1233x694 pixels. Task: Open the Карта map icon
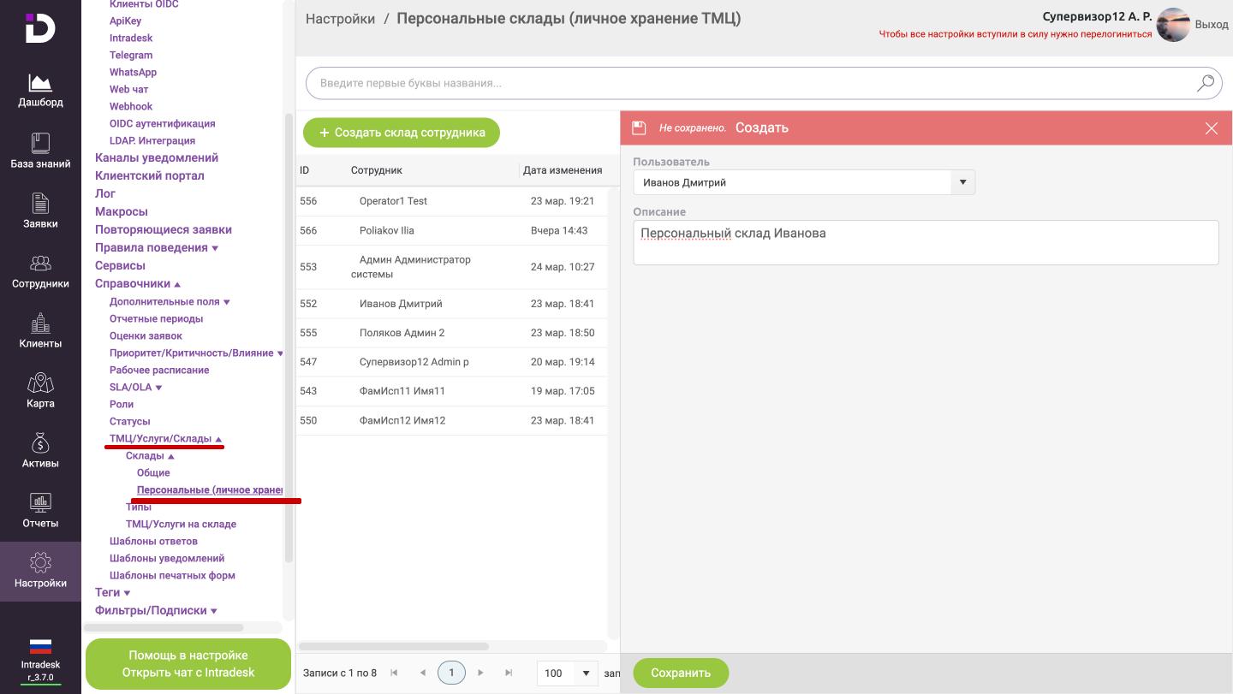(x=40, y=383)
